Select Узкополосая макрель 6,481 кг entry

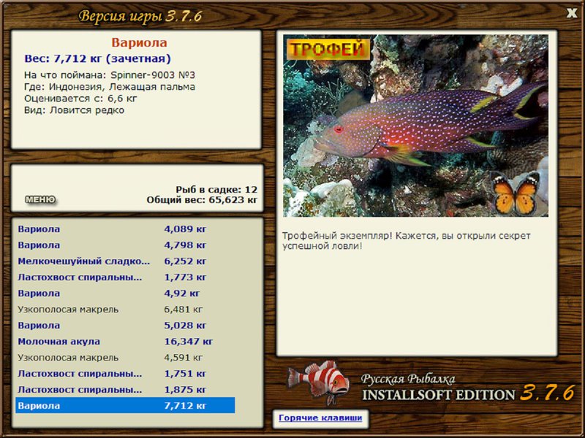[x=125, y=309]
